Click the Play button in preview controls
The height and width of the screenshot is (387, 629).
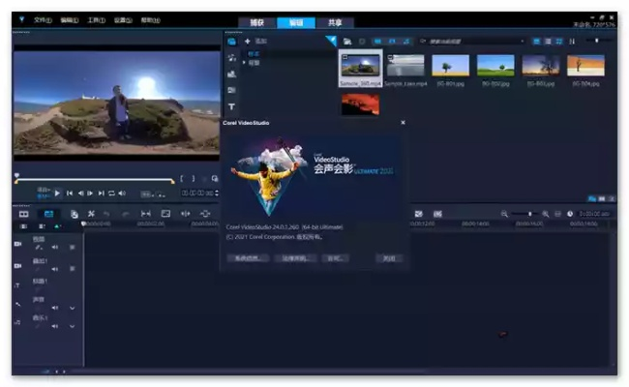click(x=57, y=193)
